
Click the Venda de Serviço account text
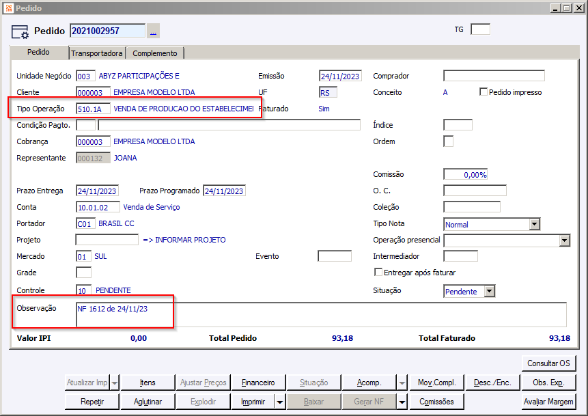coord(152,207)
